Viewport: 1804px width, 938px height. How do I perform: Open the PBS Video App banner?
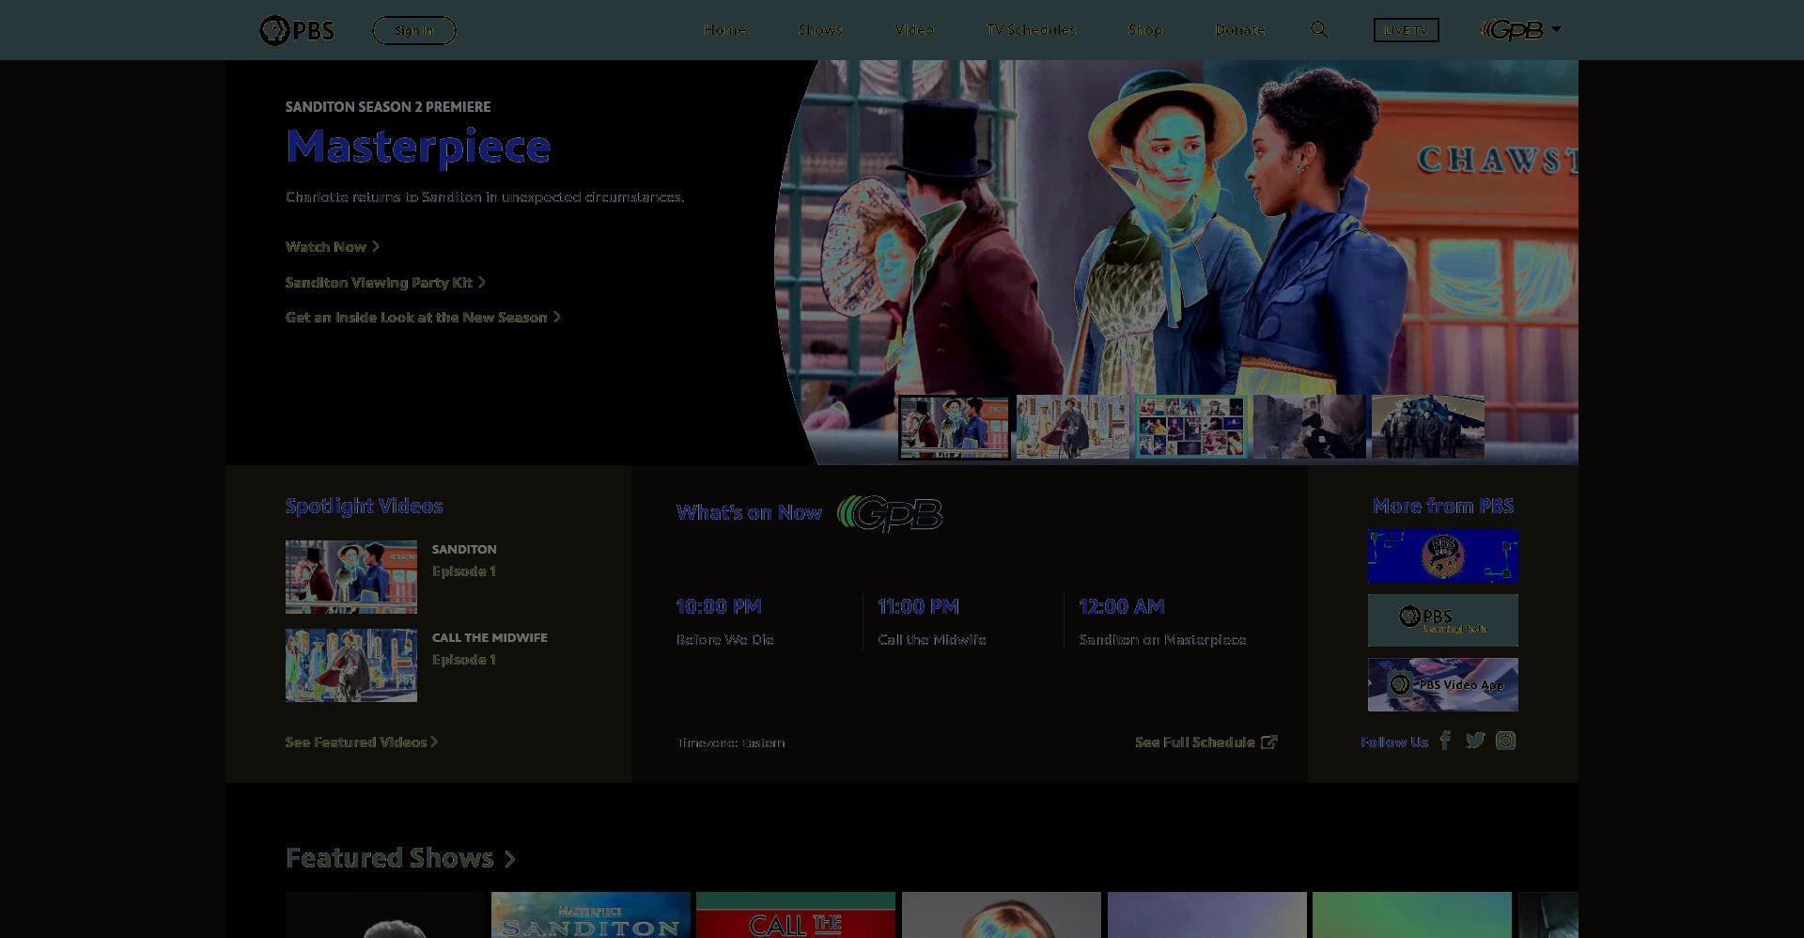1443,684
